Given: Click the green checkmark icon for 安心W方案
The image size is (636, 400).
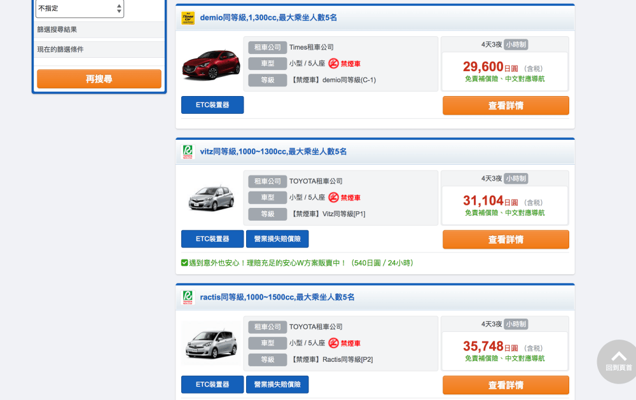Looking at the screenshot, I should point(184,263).
